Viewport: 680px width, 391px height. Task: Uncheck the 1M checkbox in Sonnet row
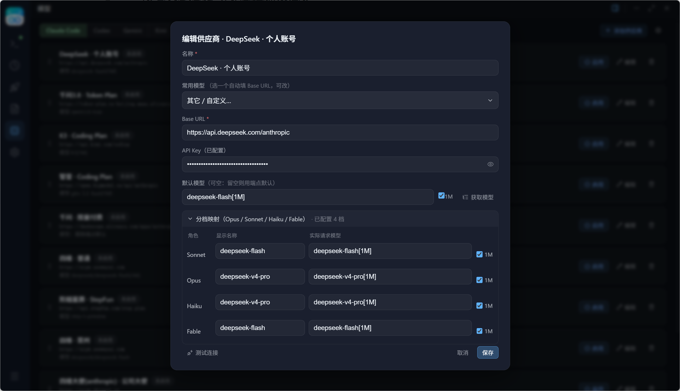(479, 254)
